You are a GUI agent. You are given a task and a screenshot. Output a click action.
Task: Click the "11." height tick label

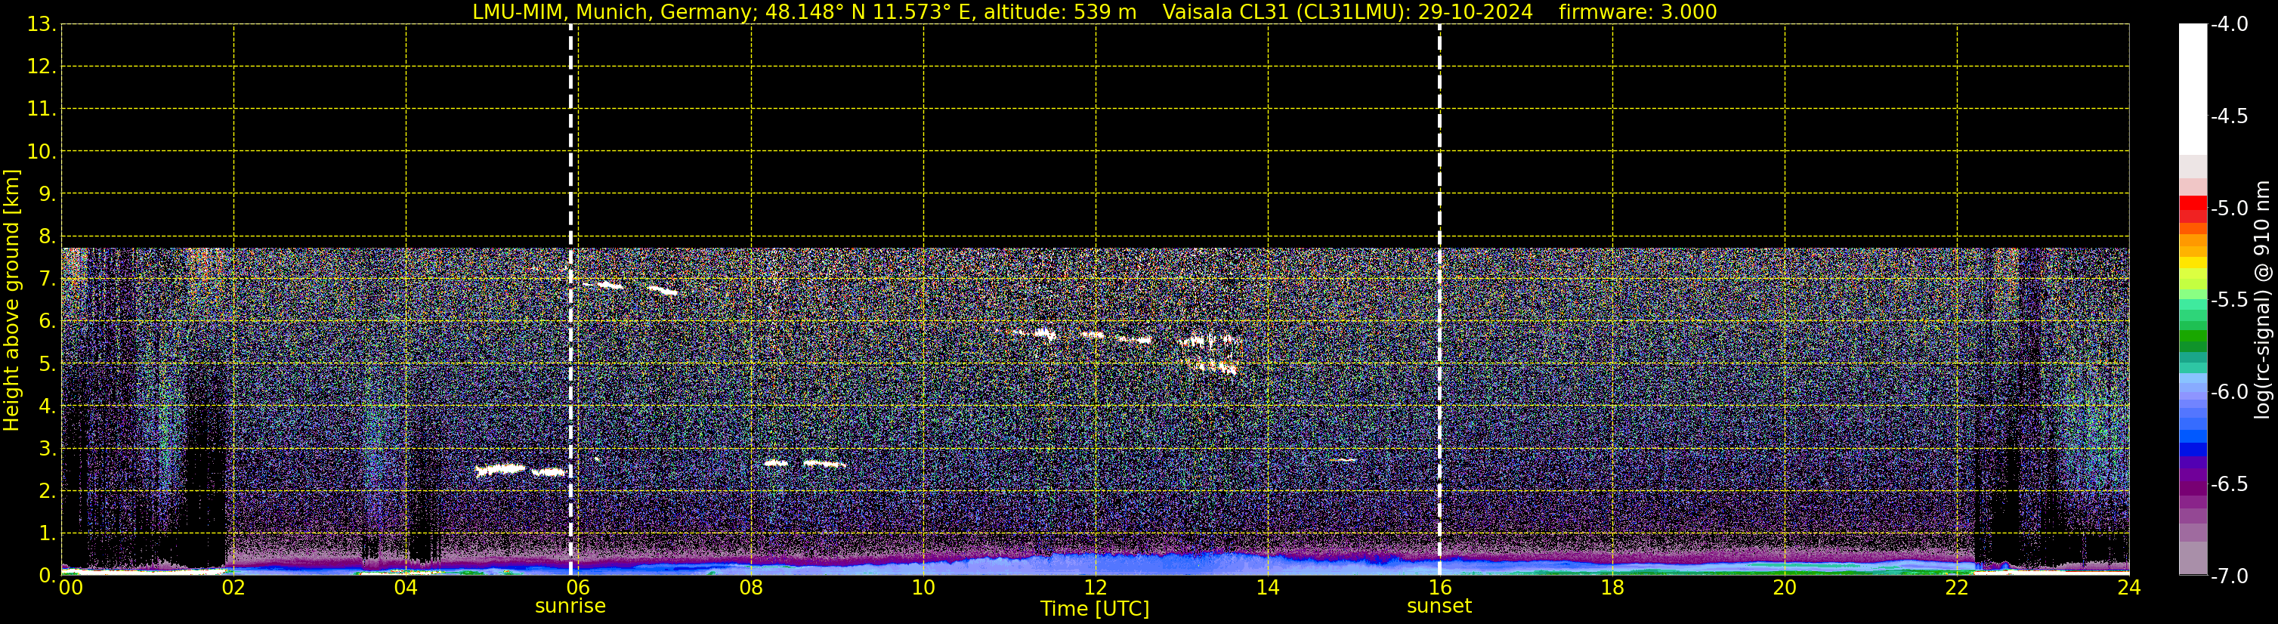click(x=42, y=110)
